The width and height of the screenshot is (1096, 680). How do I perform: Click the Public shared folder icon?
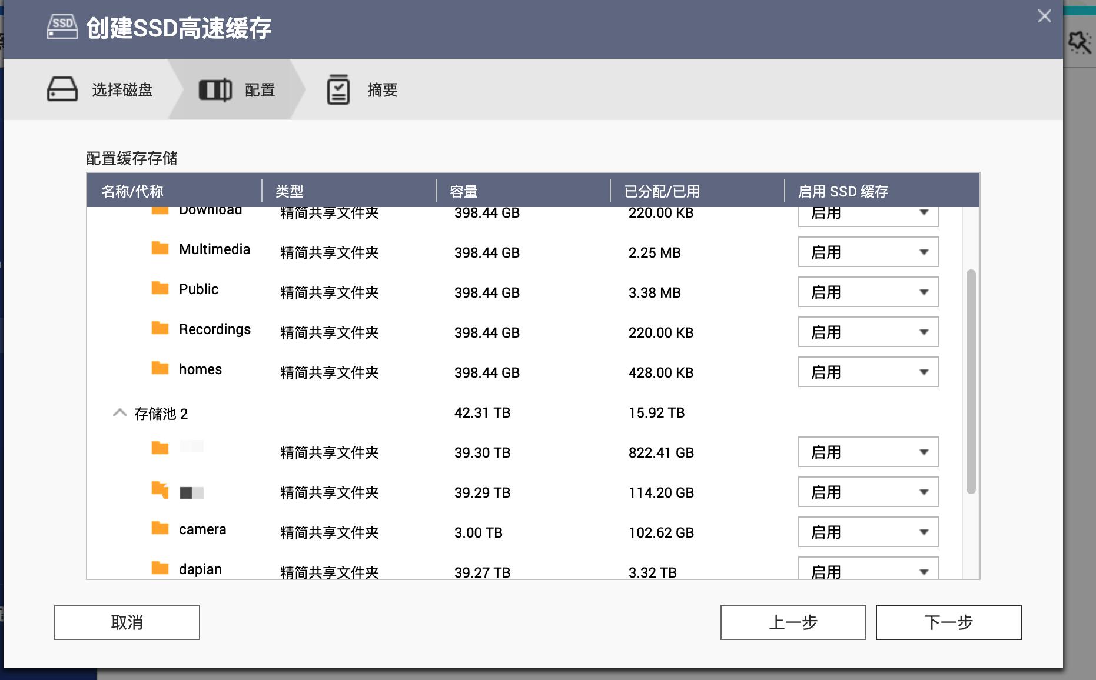tap(160, 289)
